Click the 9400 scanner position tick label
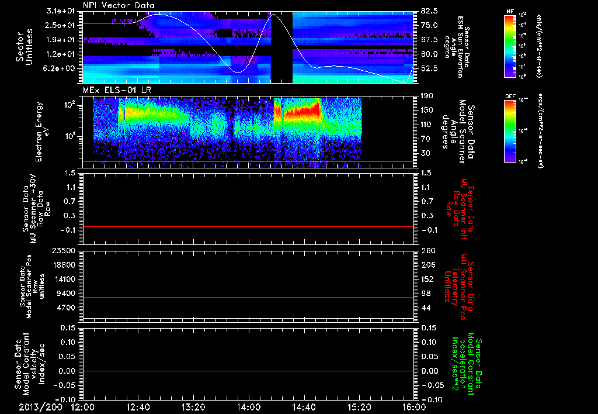The height and width of the screenshot is (414, 598). point(67,294)
